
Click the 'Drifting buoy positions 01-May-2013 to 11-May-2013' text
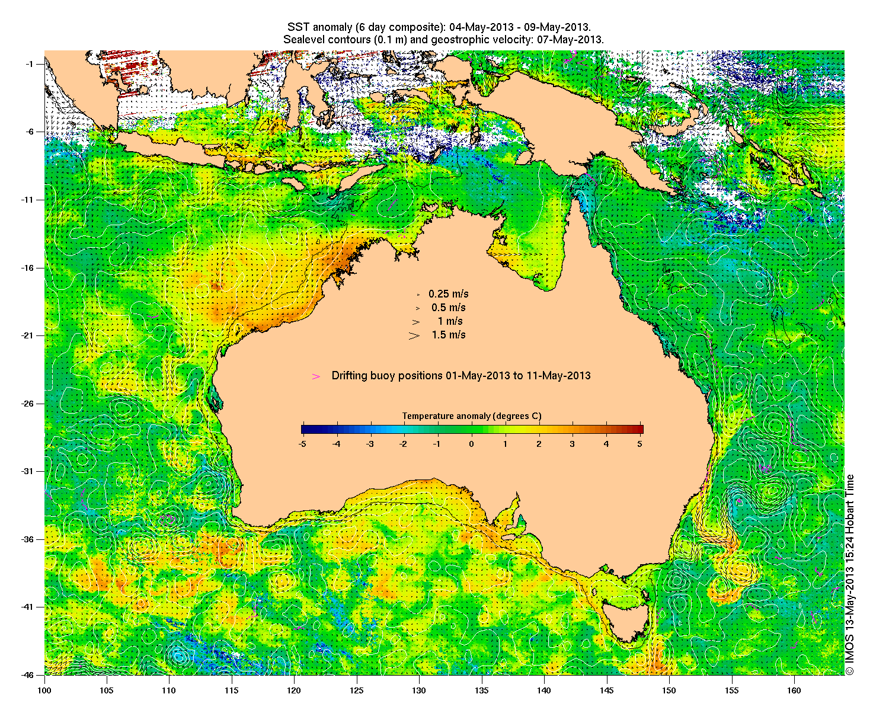pos(461,376)
